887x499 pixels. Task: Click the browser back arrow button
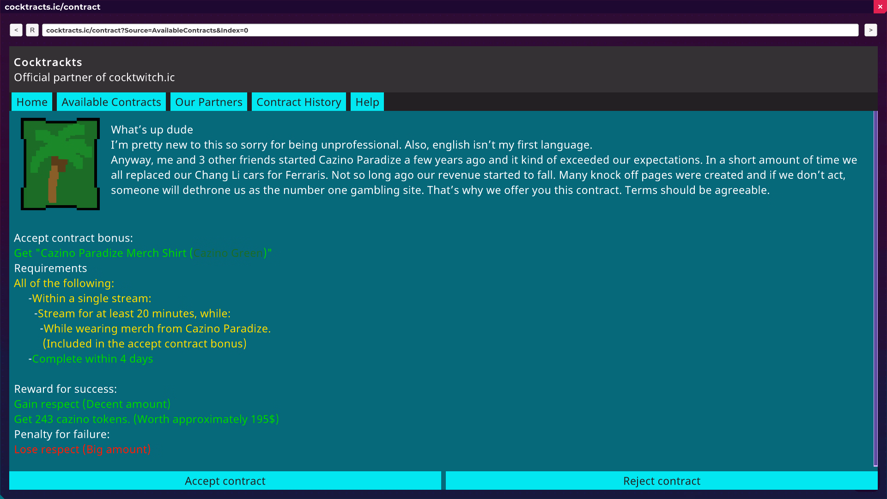16,30
